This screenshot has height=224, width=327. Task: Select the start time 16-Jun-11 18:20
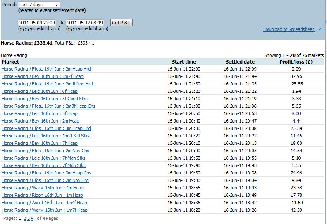184,210
